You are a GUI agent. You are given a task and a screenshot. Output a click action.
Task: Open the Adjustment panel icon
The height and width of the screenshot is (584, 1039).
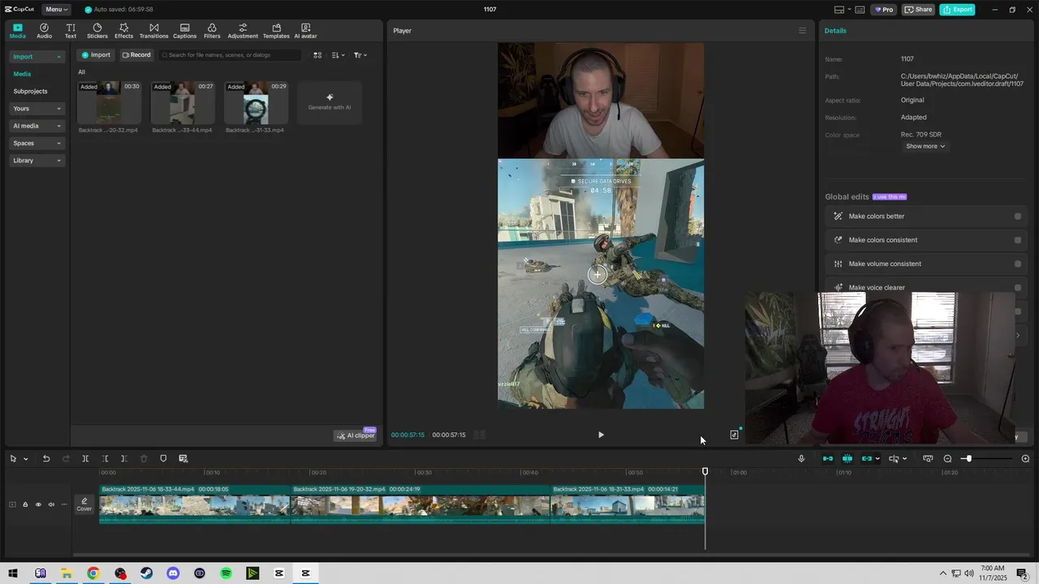tap(243, 31)
